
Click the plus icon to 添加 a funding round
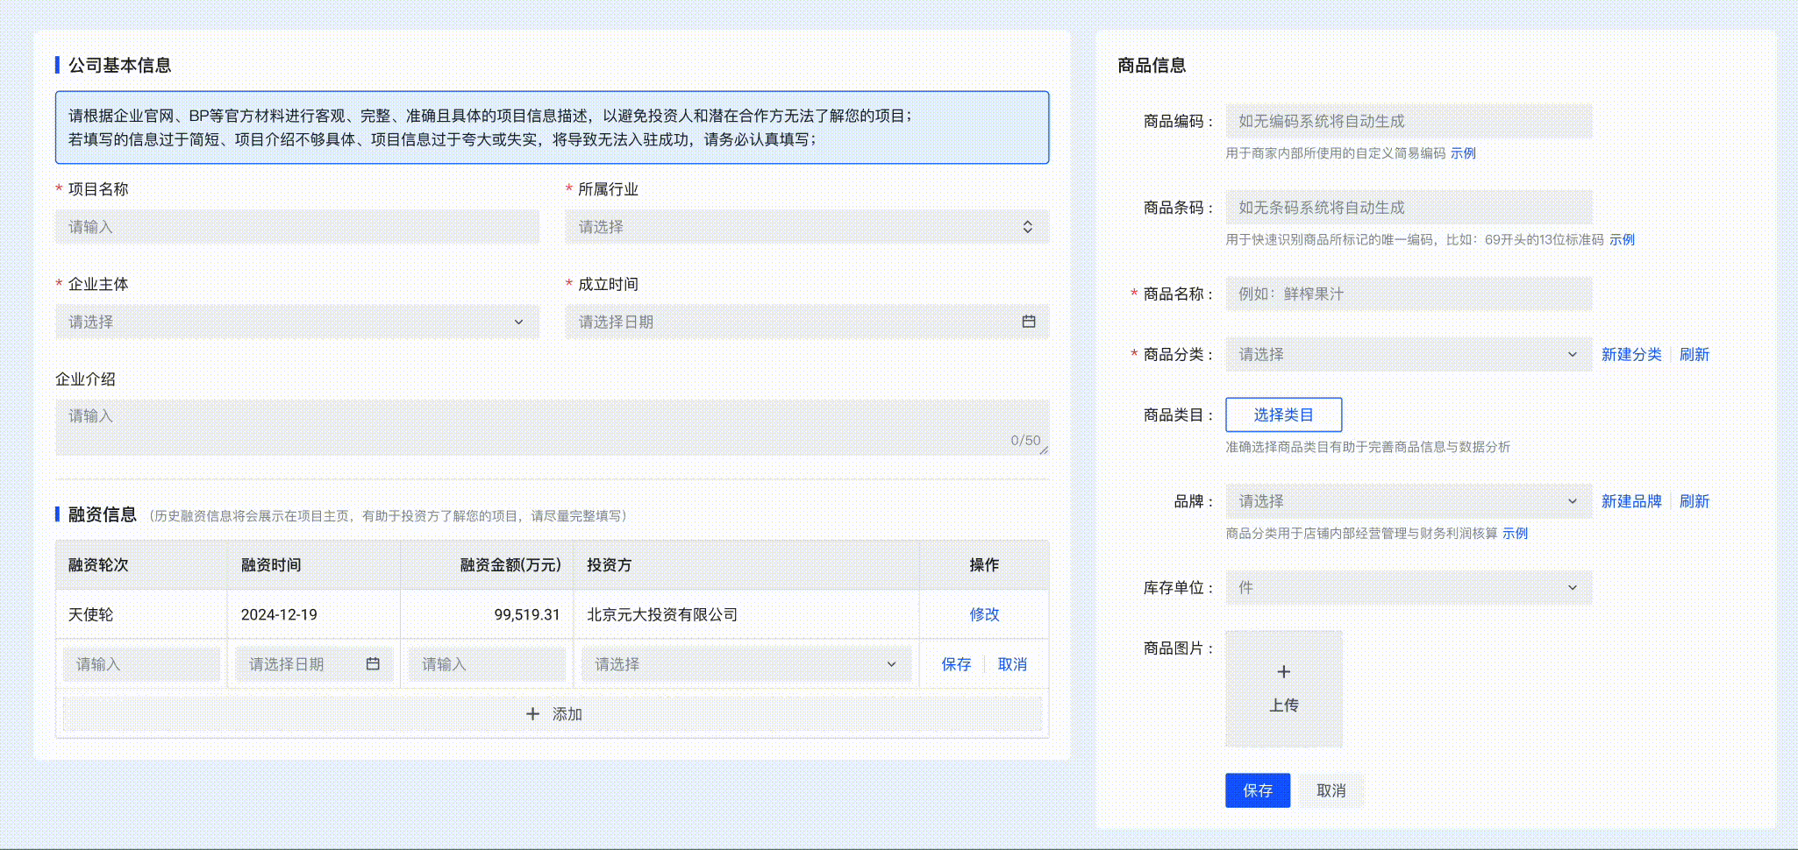click(533, 713)
